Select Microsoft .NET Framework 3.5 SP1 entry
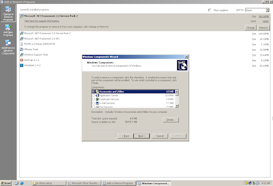 pos(42,39)
